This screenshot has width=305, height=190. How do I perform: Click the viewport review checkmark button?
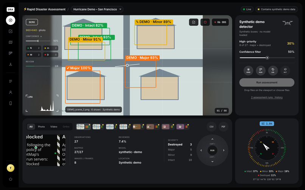click(193, 22)
